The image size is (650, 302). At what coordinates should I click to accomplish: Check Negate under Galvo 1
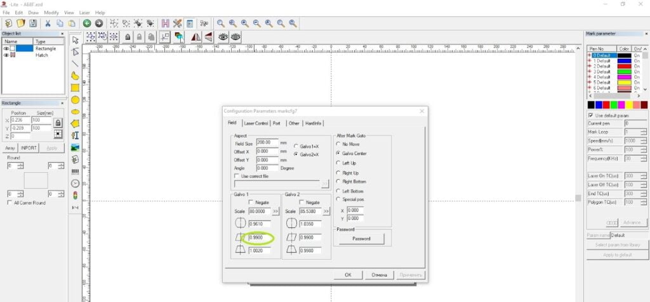click(x=251, y=203)
